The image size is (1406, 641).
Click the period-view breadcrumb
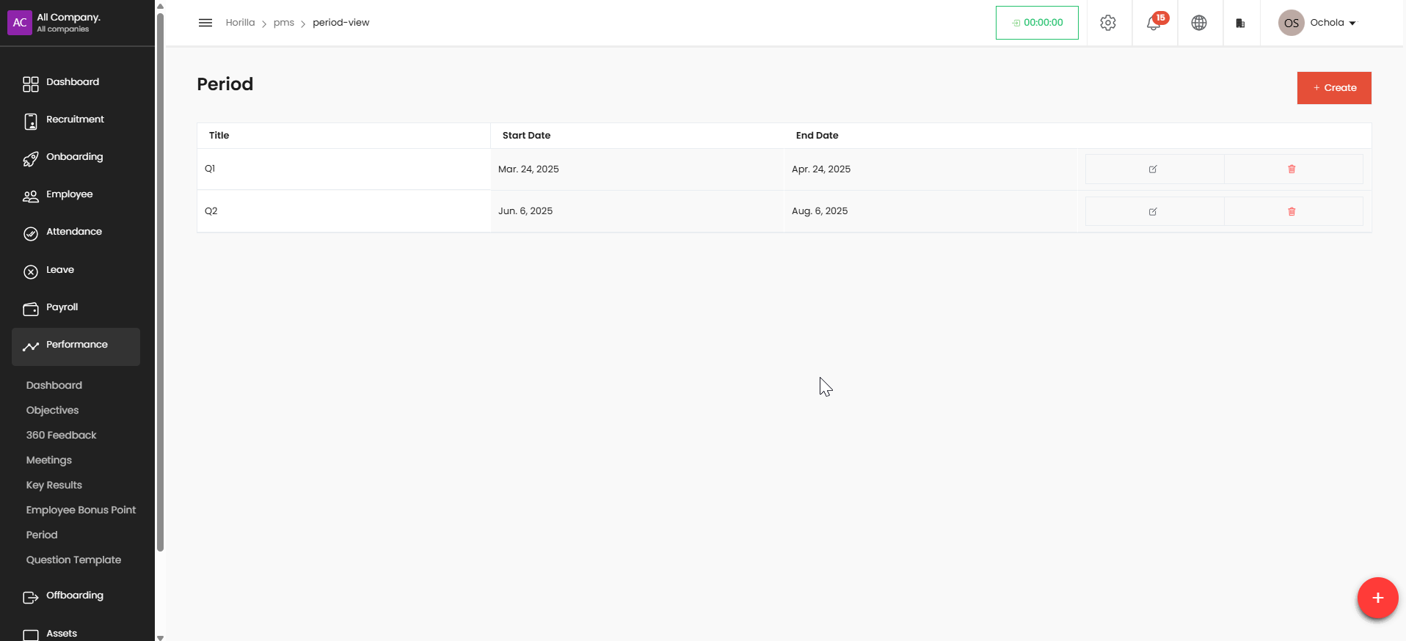pyautogui.click(x=340, y=23)
